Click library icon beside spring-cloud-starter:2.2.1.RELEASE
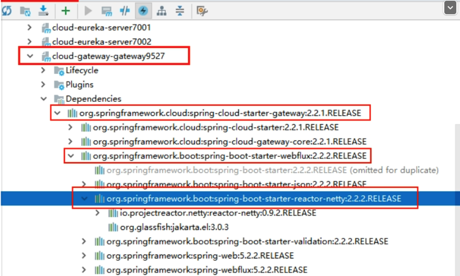The image size is (460, 276). tap(86, 128)
